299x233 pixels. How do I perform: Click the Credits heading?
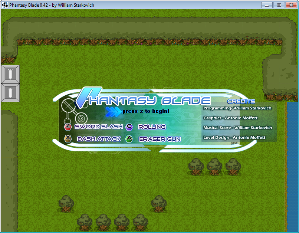click(241, 101)
